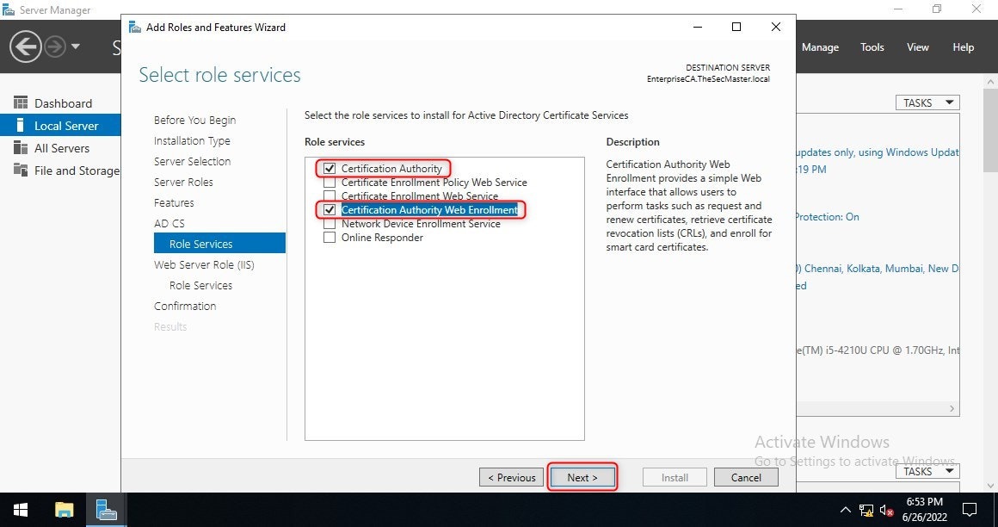Click the Server Manager forward arrow button

click(x=55, y=46)
